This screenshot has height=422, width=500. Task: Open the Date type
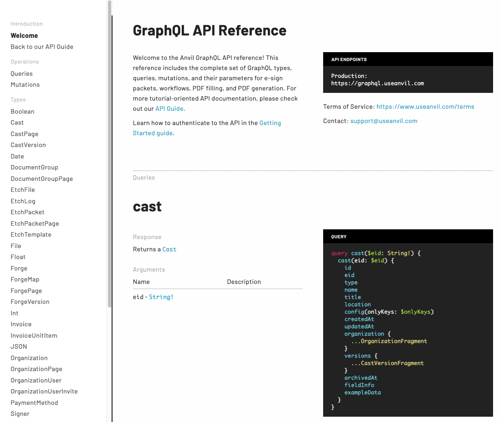point(17,156)
